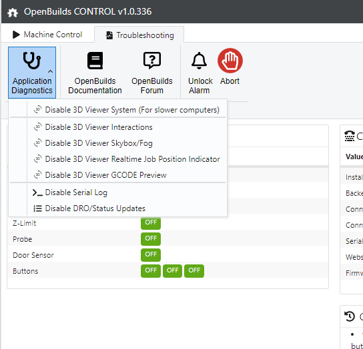Click the gear logo in title bar

tap(13, 12)
